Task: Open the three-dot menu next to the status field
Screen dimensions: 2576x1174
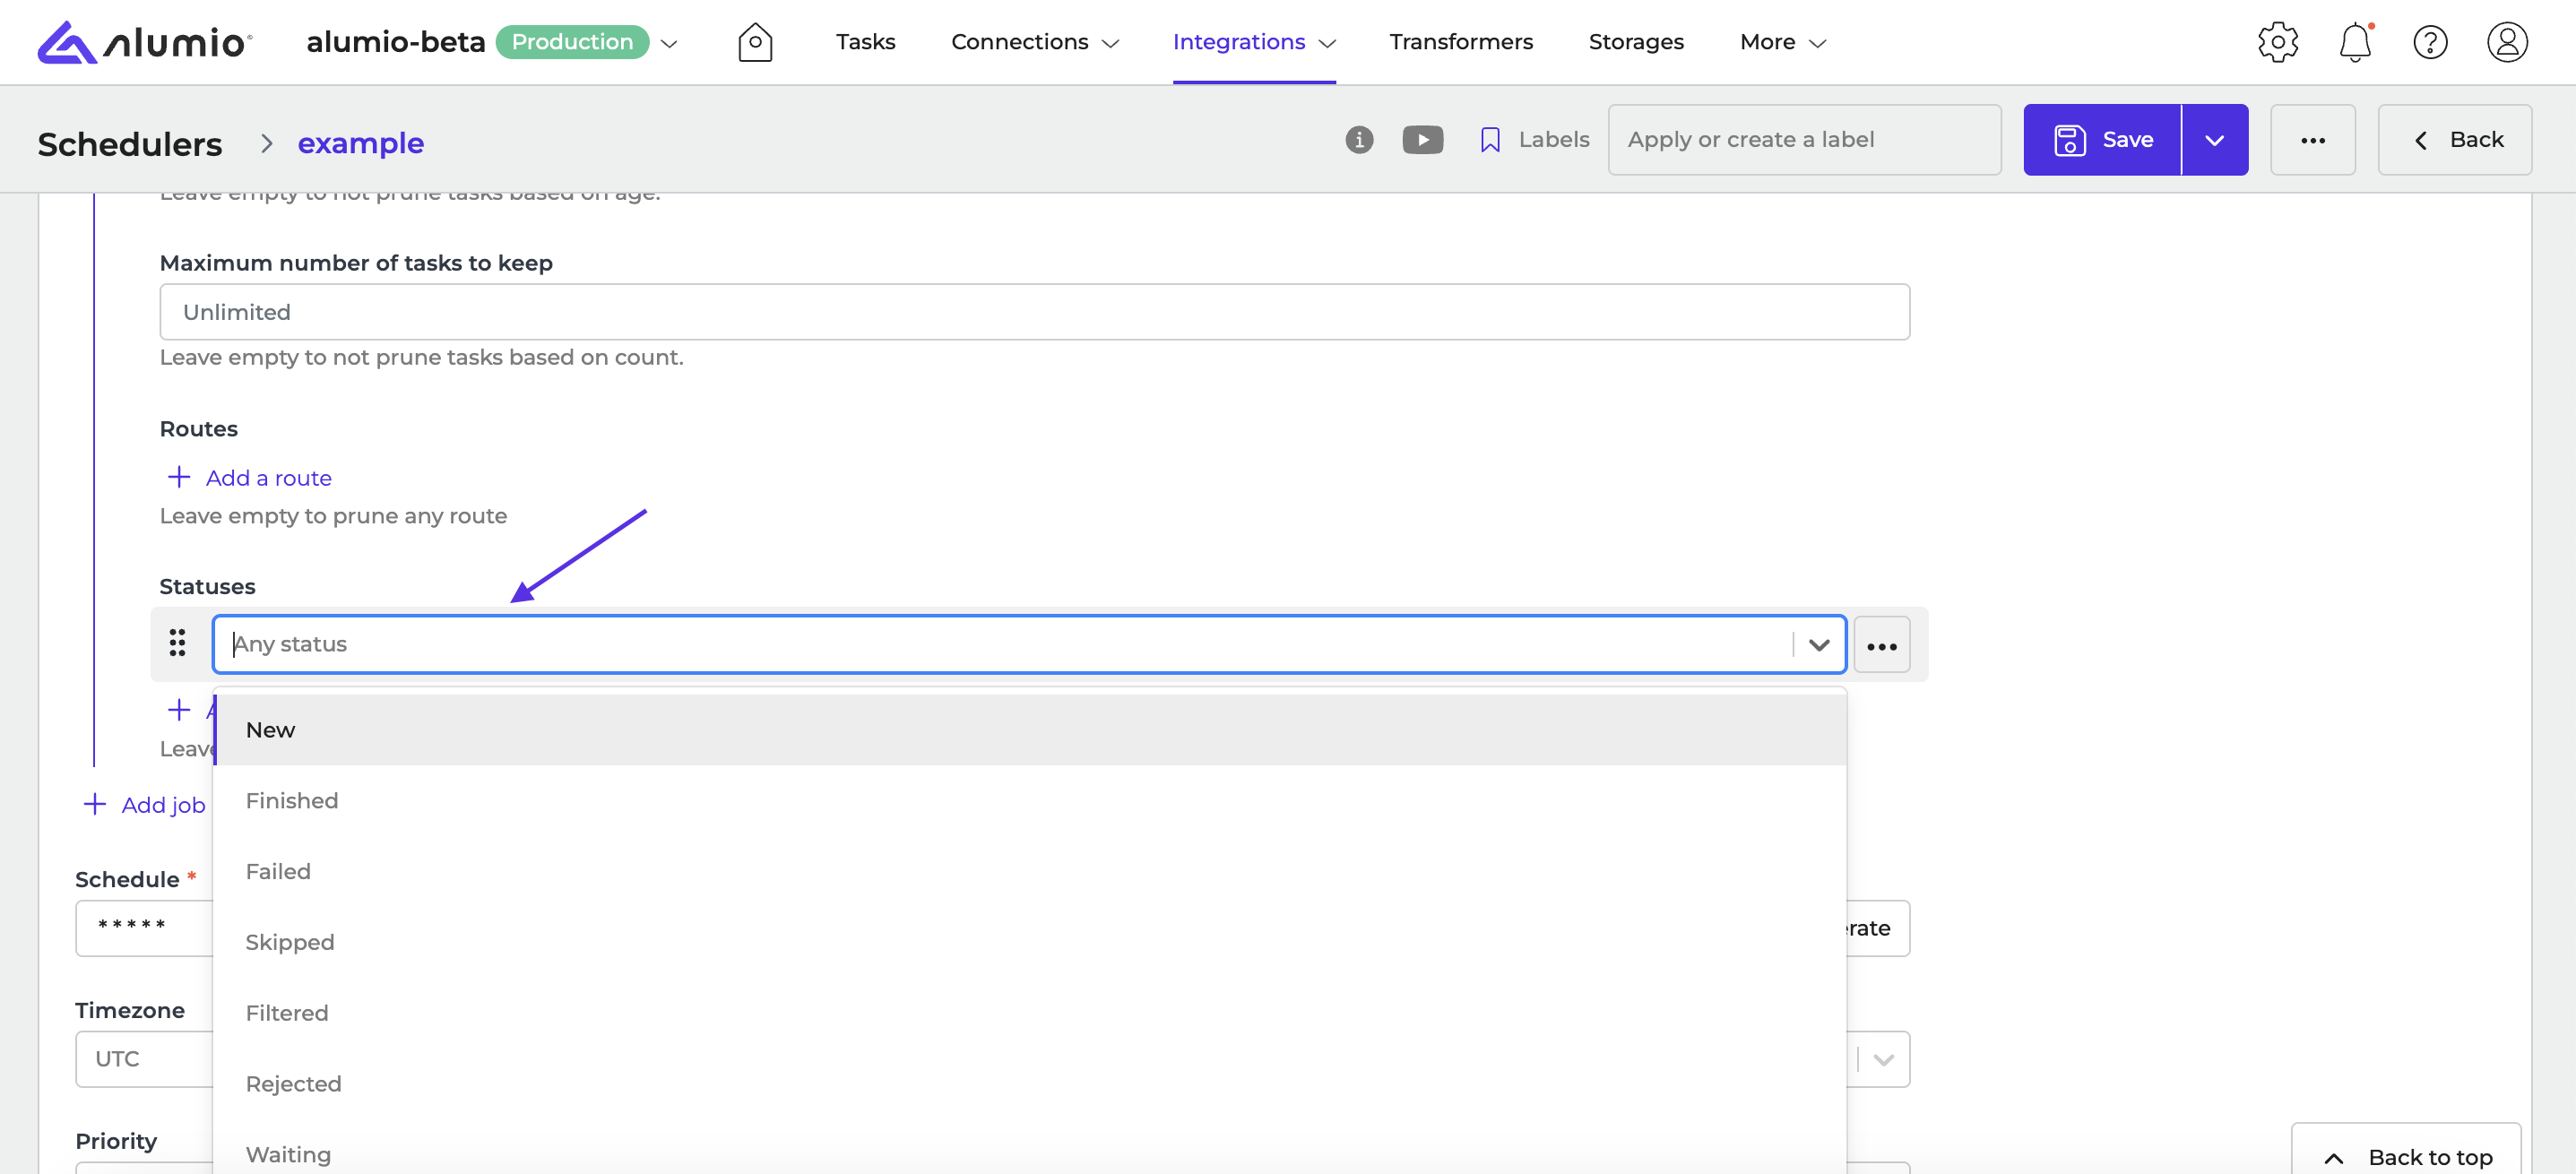Action: (1881, 646)
